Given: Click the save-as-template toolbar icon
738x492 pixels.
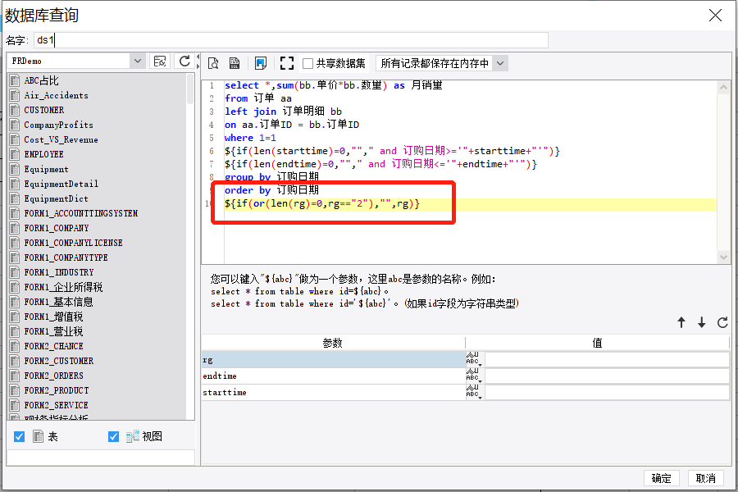Looking at the screenshot, I should (x=235, y=63).
